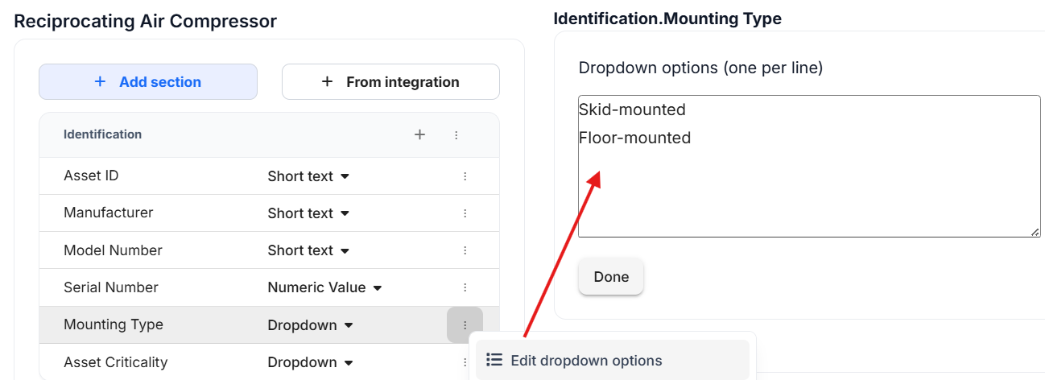Open Model Number row options menu
Viewport: 1045px width, 380px height.
(465, 250)
